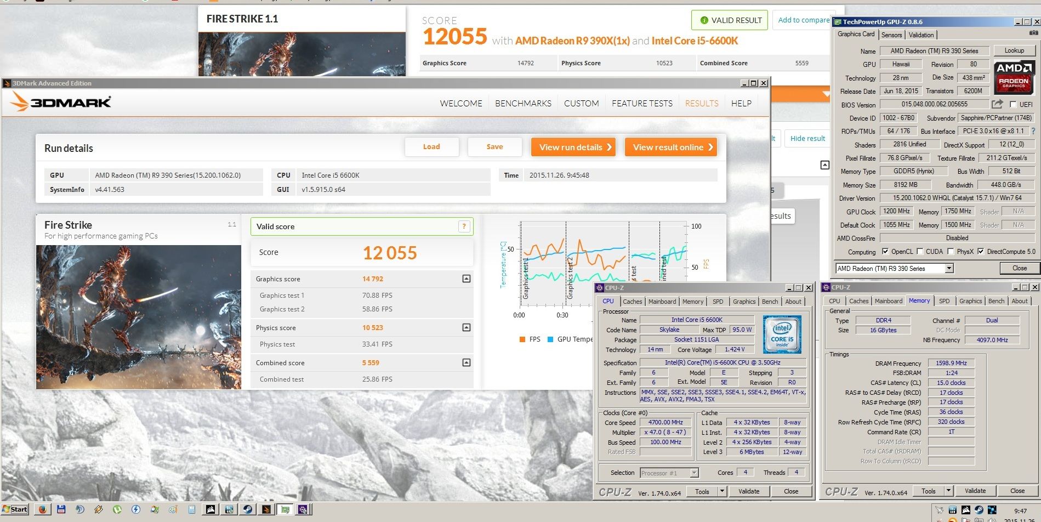This screenshot has width=1041, height=522.
Task: Switch to the Validation tab in GPU-Z
Action: [x=921, y=35]
